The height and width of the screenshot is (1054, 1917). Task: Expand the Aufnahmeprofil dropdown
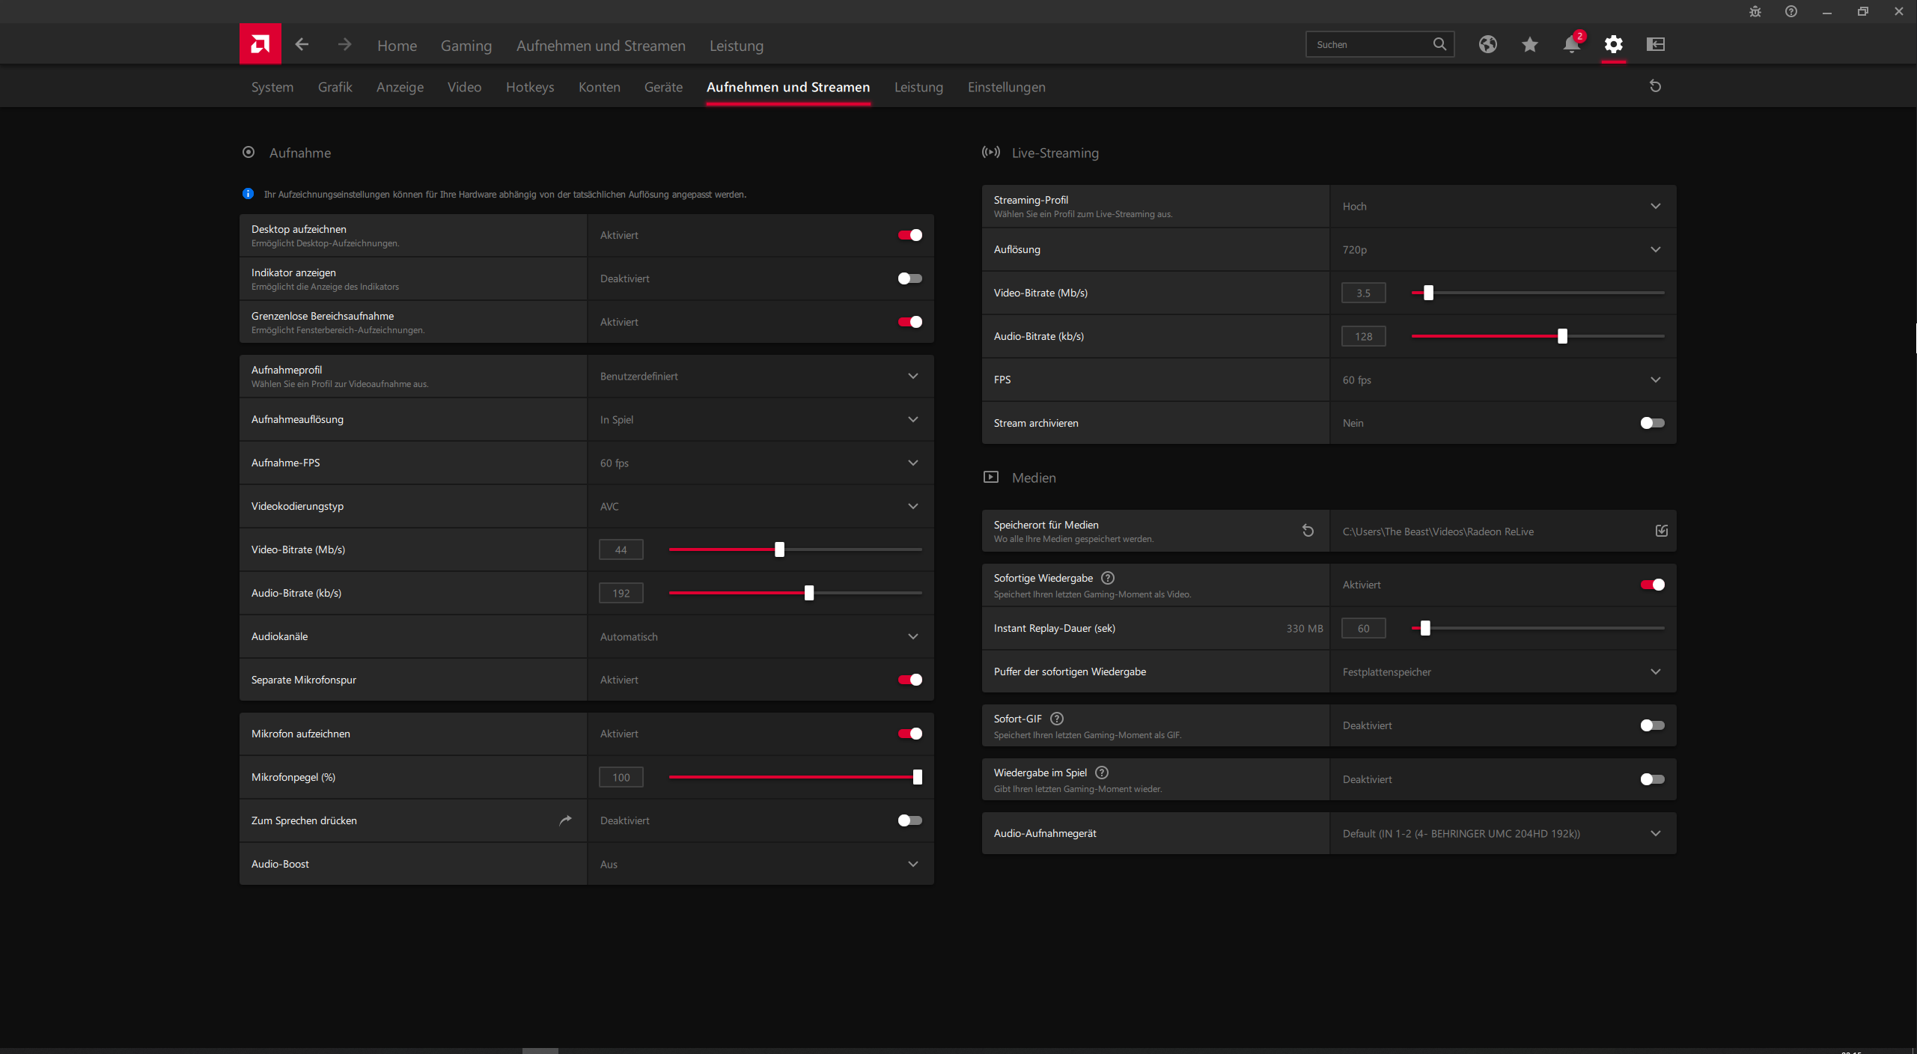pyautogui.click(x=761, y=376)
